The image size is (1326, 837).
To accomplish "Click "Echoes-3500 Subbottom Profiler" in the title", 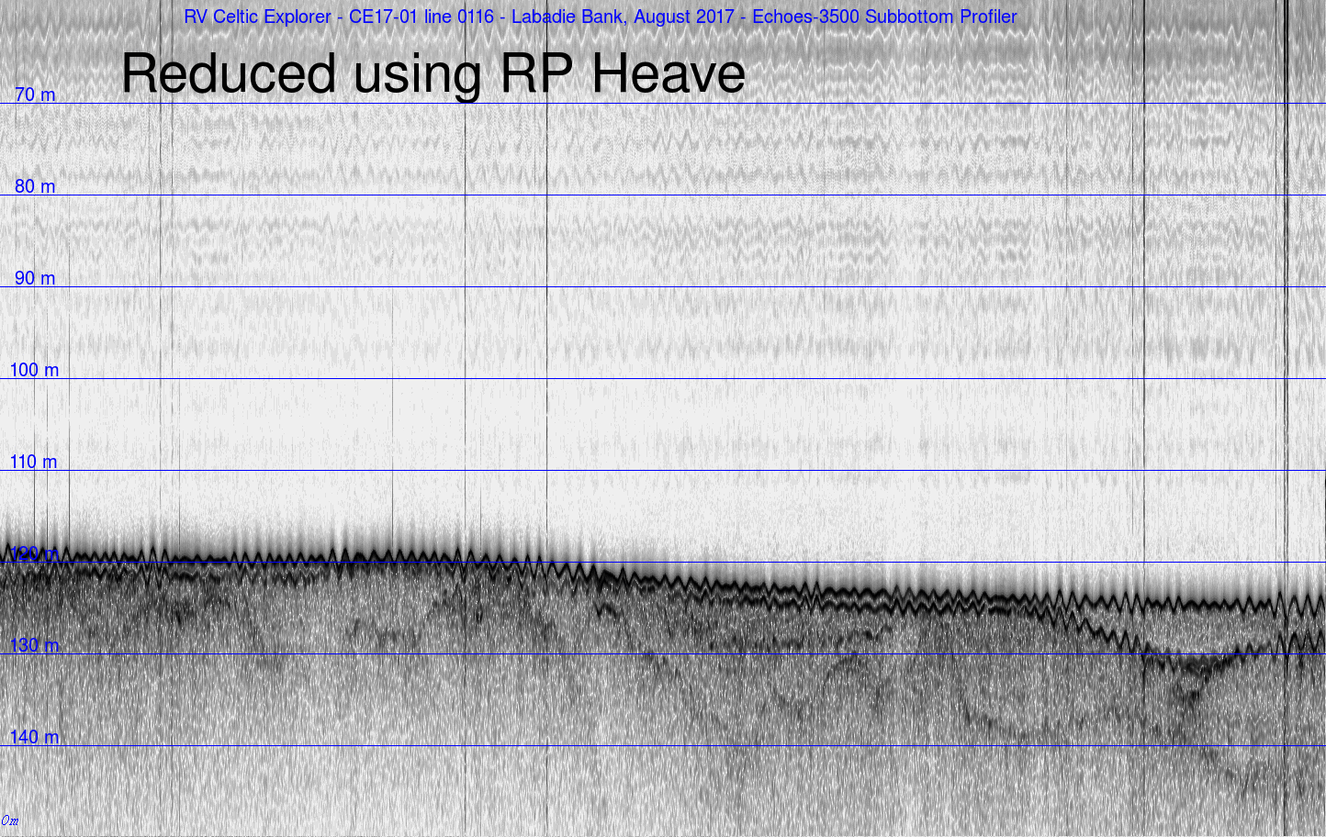I will [884, 17].
